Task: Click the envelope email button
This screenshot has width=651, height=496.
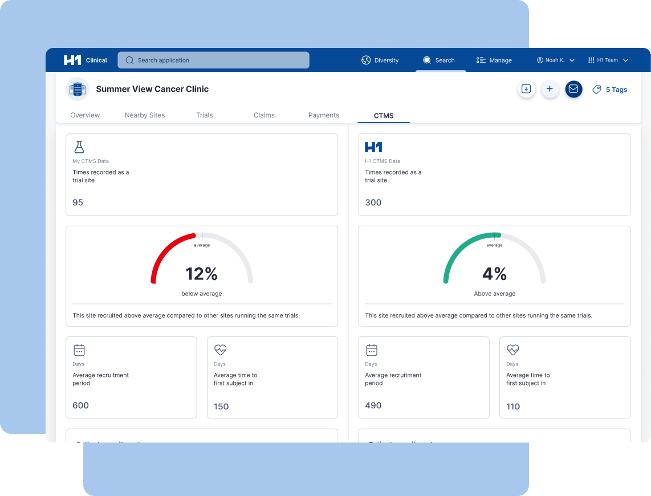Action: point(573,89)
